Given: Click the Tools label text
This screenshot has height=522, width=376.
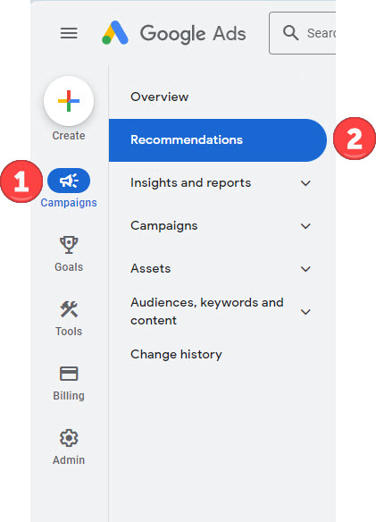Looking at the screenshot, I should (69, 332).
